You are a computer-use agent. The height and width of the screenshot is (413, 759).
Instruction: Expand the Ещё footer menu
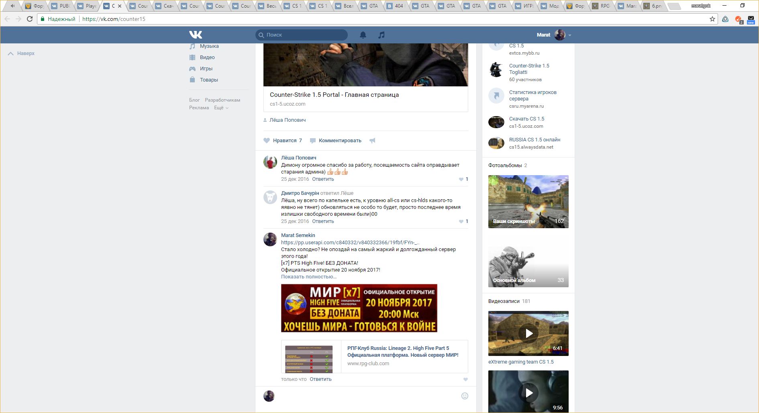[221, 108]
